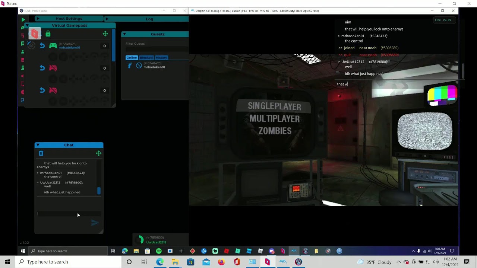
Task: Click the Windows Start button
Action: [x=7, y=262]
